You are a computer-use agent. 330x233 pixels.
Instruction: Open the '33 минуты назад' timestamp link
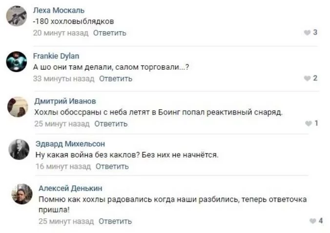coord(63,78)
